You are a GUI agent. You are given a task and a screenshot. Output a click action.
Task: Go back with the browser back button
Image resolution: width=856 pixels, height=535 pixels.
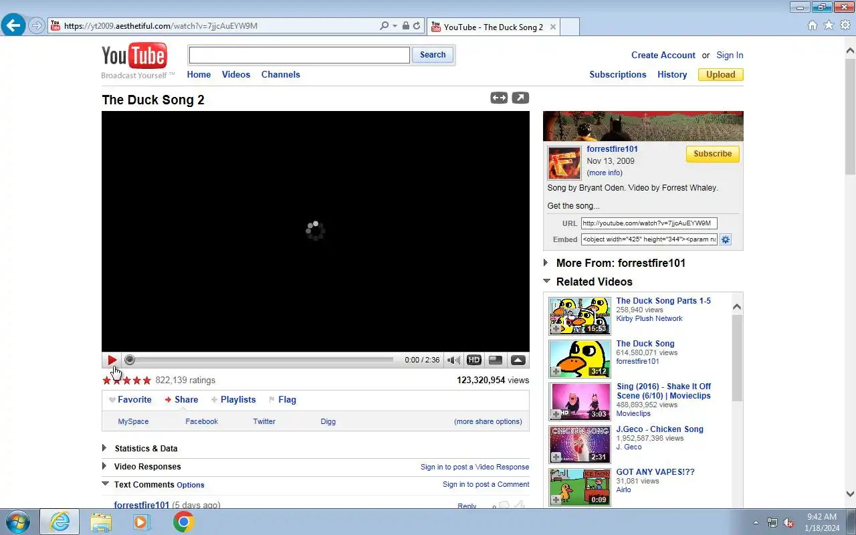13,25
